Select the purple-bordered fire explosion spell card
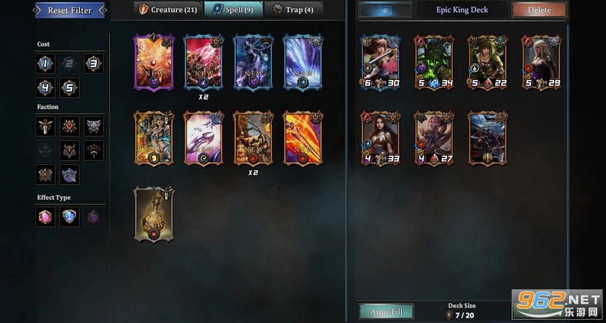 pyautogui.click(x=154, y=62)
